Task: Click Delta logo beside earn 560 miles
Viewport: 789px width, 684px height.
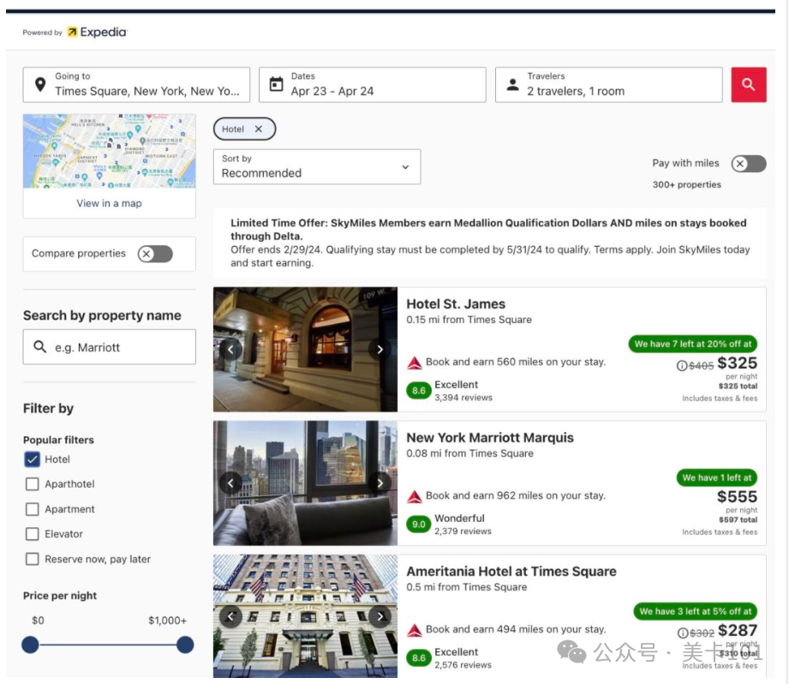Action: click(414, 363)
